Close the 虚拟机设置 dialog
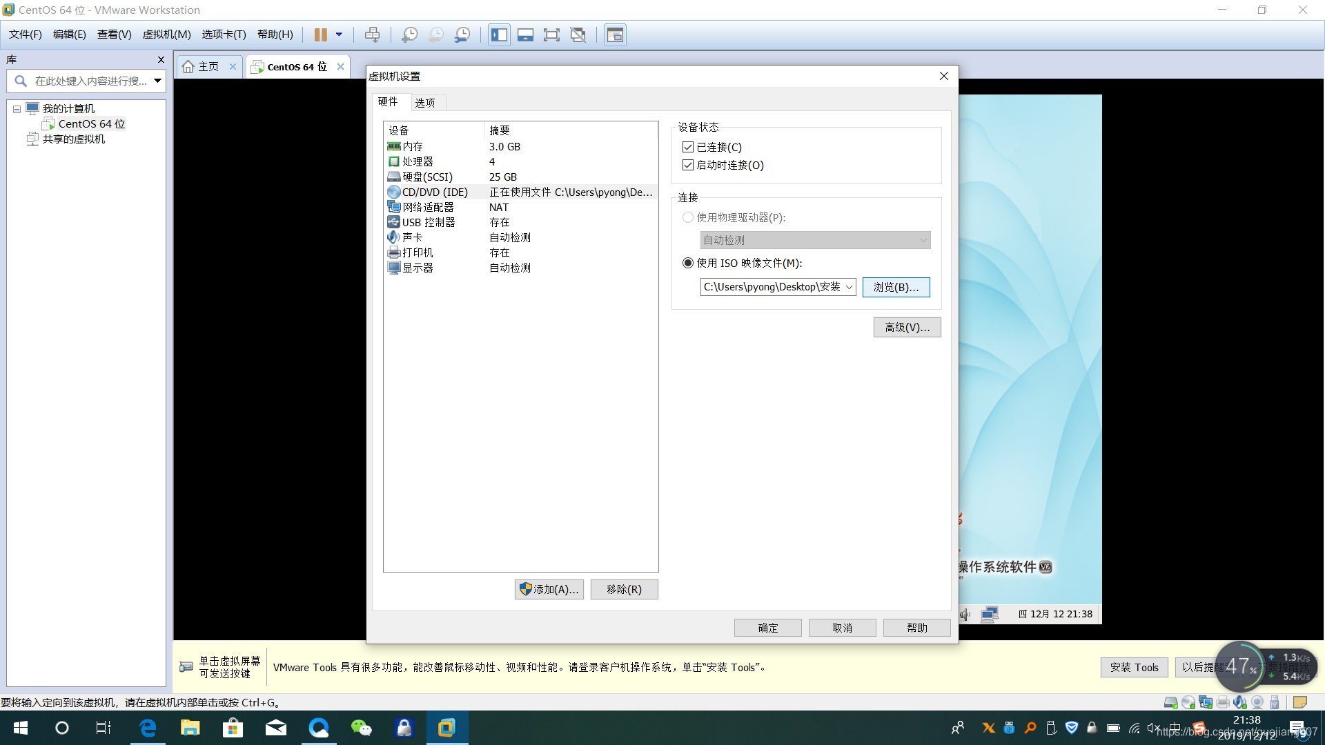 (944, 76)
